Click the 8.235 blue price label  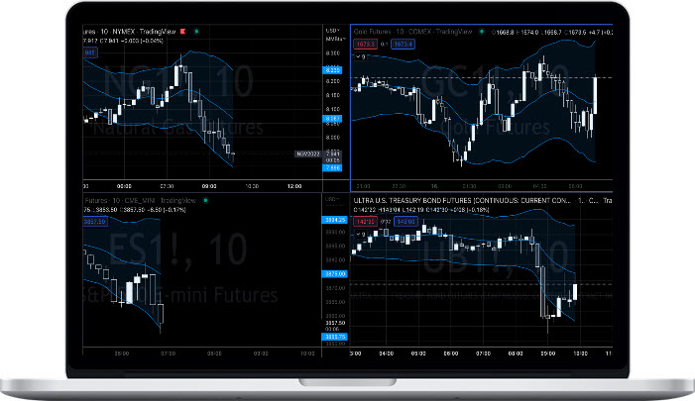(x=333, y=71)
